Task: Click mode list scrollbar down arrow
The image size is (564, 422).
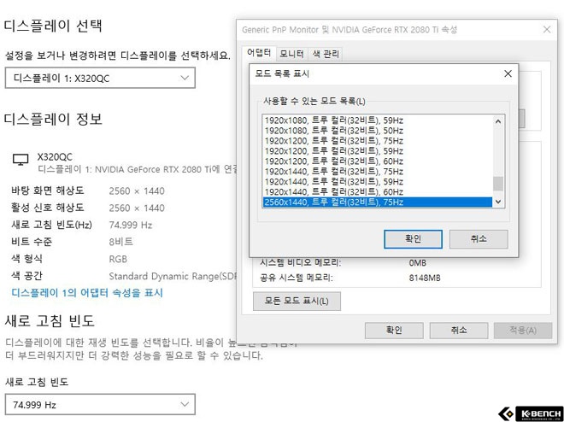Action: pyautogui.click(x=498, y=202)
